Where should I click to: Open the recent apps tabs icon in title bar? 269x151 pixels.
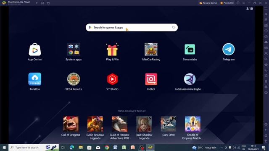48,3
